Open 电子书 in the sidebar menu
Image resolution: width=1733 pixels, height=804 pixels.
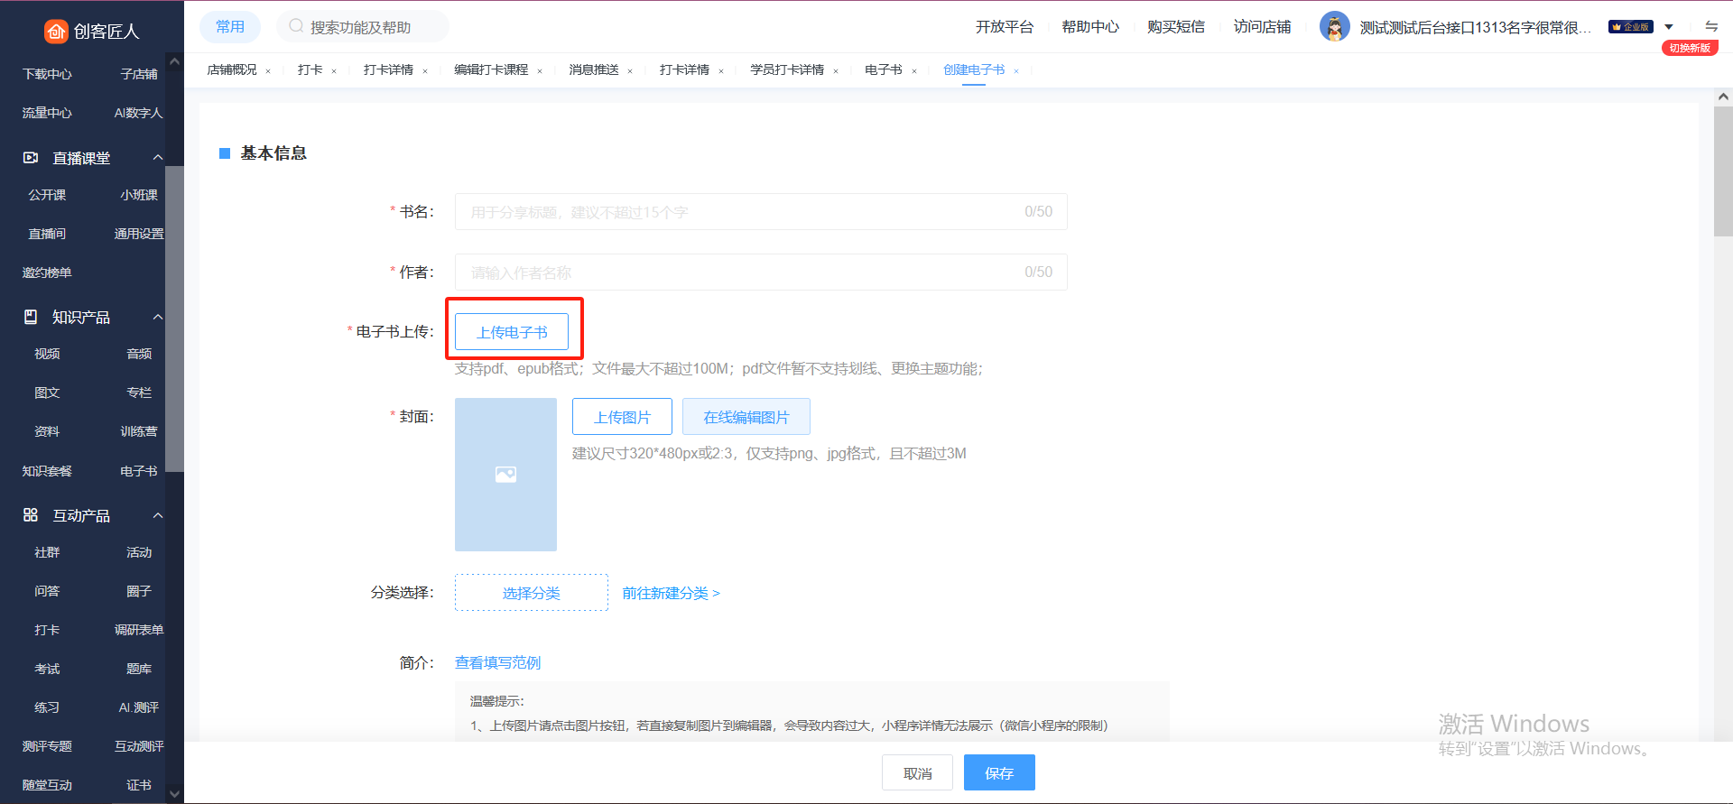[138, 471]
